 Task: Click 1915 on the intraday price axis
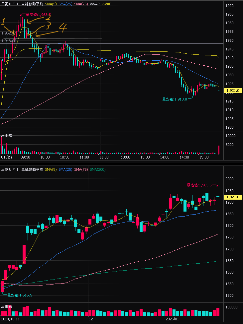[229, 101]
